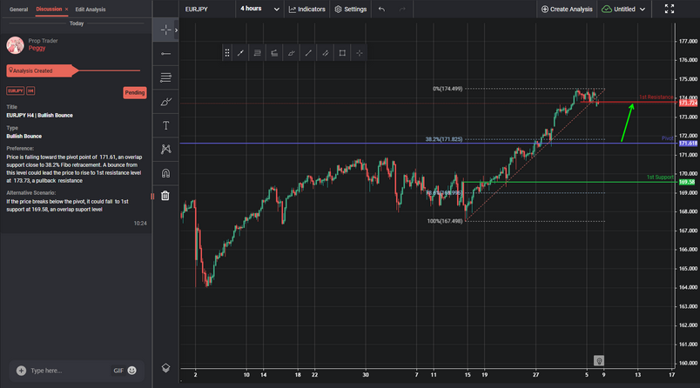Select the 0%(174.499) Fibonacci label
This screenshot has width=700, height=388.
[448, 89]
